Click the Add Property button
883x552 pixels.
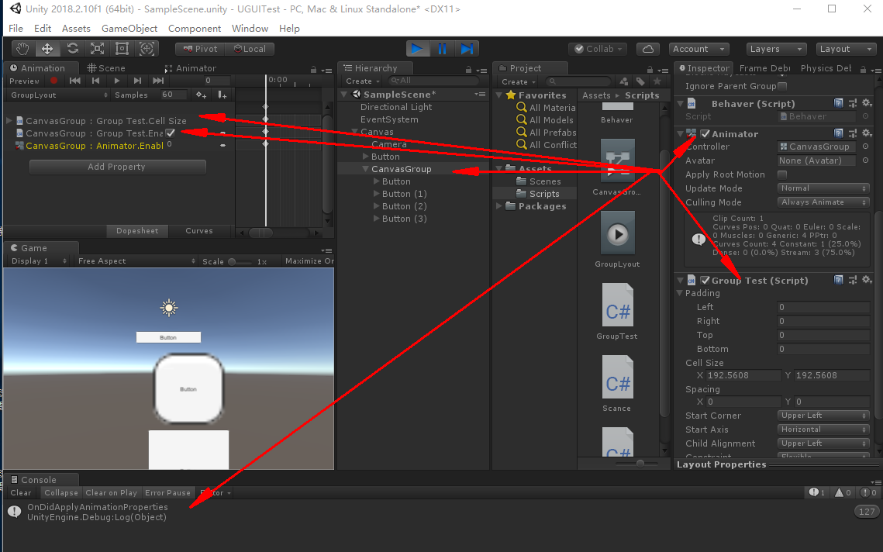pyautogui.click(x=117, y=167)
